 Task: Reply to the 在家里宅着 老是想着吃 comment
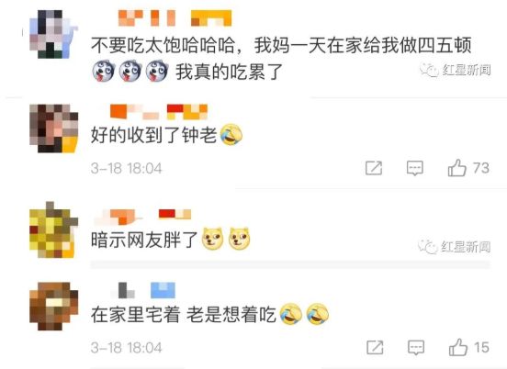click(416, 348)
